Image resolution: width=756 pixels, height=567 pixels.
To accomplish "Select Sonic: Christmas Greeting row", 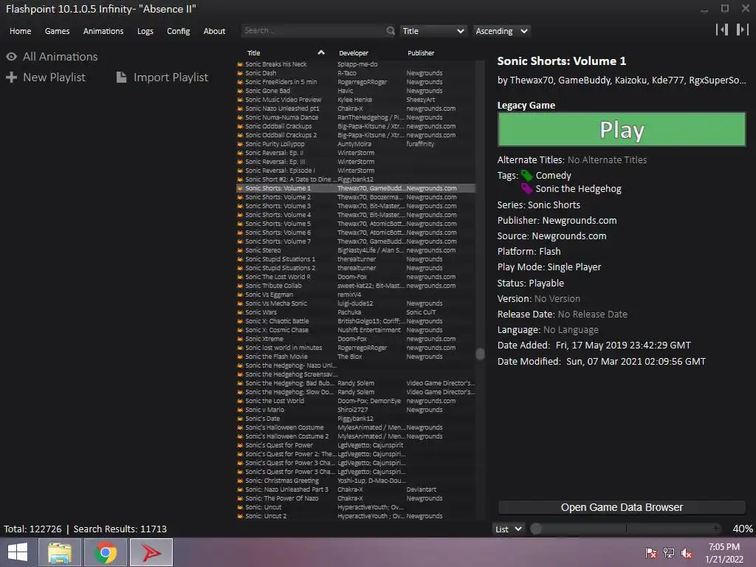I will pyautogui.click(x=356, y=481).
